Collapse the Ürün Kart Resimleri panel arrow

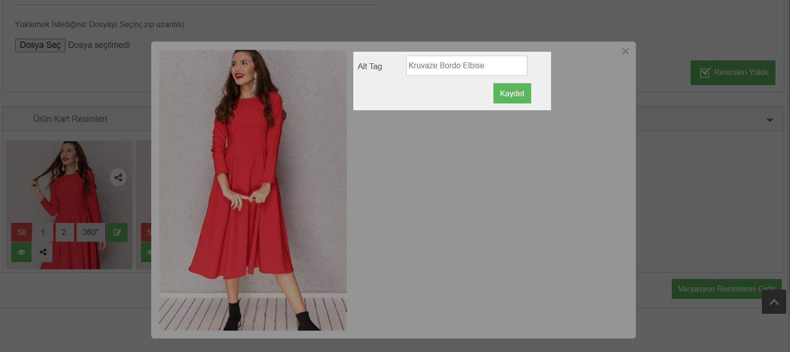click(769, 120)
